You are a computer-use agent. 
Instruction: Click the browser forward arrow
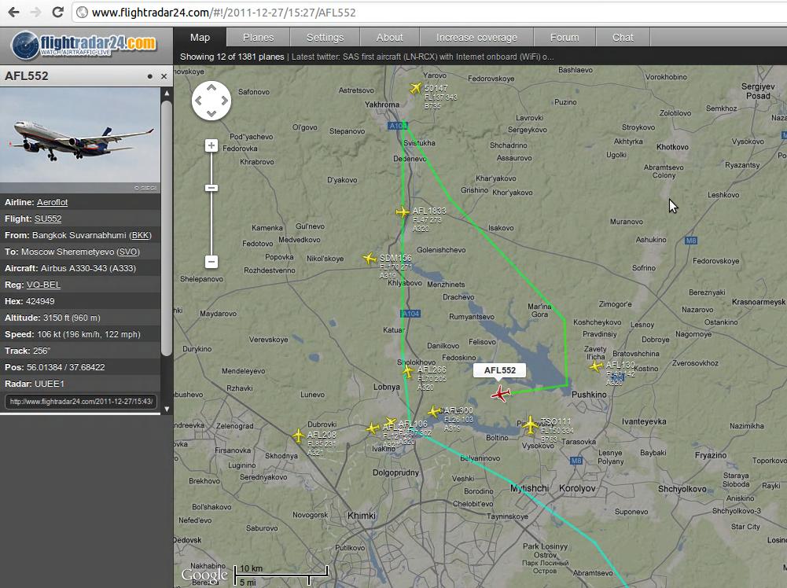pyautogui.click(x=35, y=12)
